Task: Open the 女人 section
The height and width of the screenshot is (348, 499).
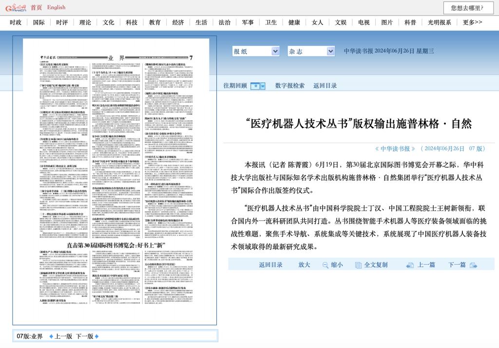Action: (x=317, y=22)
